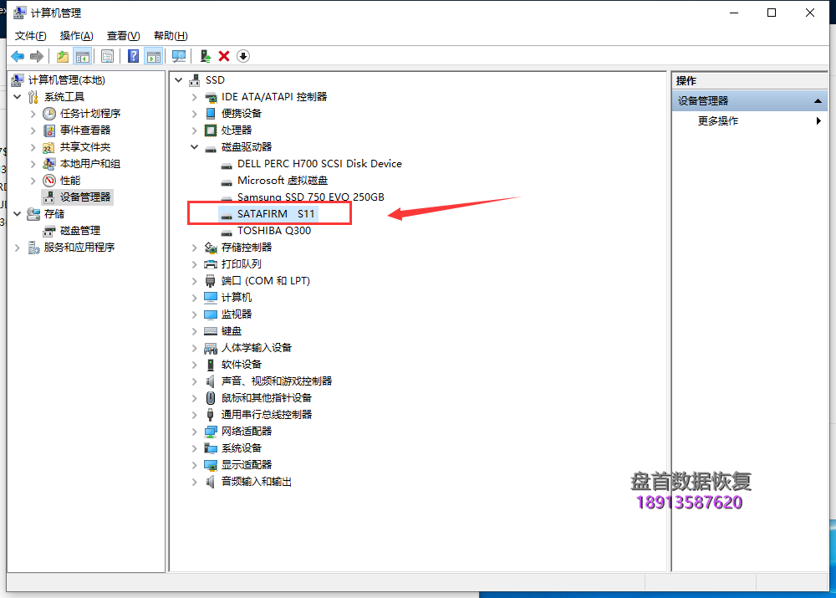The width and height of the screenshot is (836, 598).
Task: Toggle the Show/Hide console tree icon
Action: click(83, 56)
